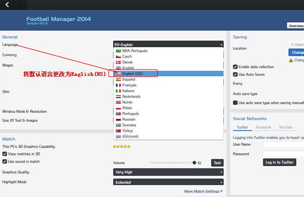The height and width of the screenshot is (197, 304).
Task: Select Czech from the language list
Action: 168,57
